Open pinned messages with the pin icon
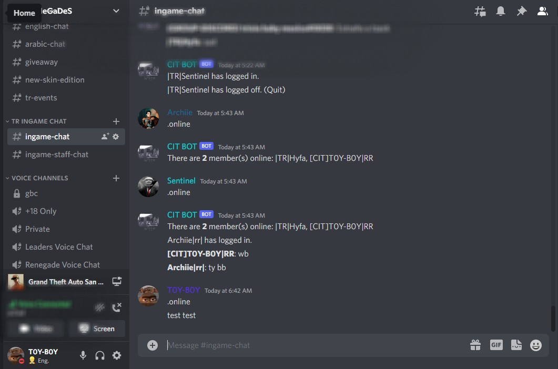This screenshot has height=369, width=558. (521, 11)
